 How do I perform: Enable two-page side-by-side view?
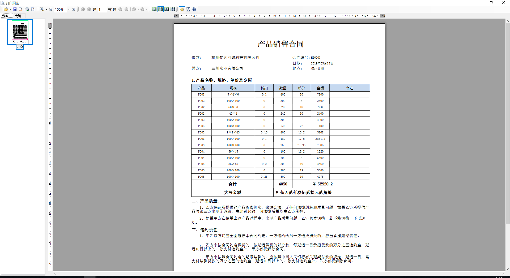[167, 9]
